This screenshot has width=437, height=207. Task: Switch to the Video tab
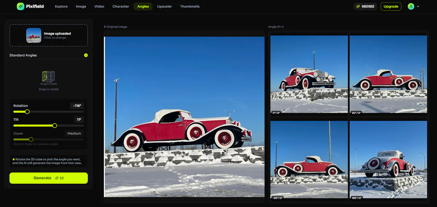(x=99, y=7)
